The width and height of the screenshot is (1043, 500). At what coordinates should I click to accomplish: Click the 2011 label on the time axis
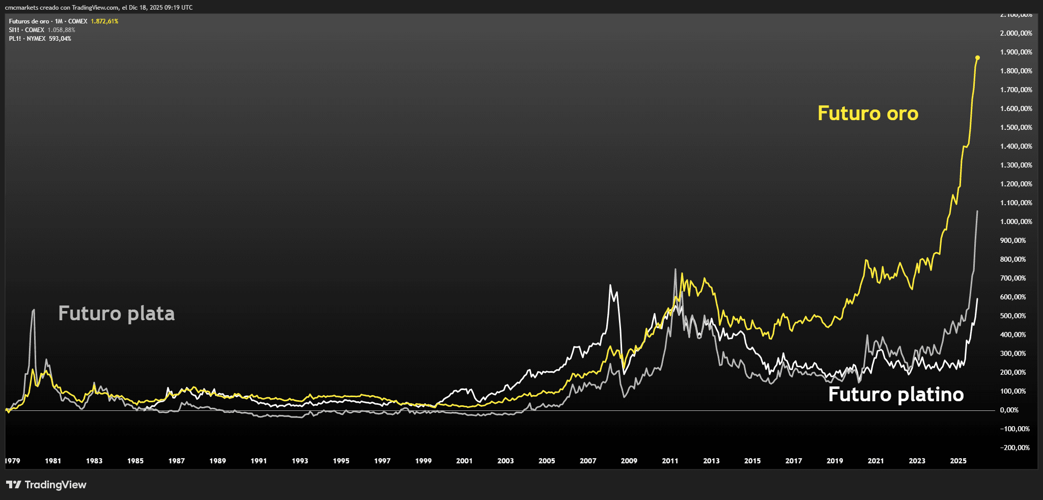point(670,461)
